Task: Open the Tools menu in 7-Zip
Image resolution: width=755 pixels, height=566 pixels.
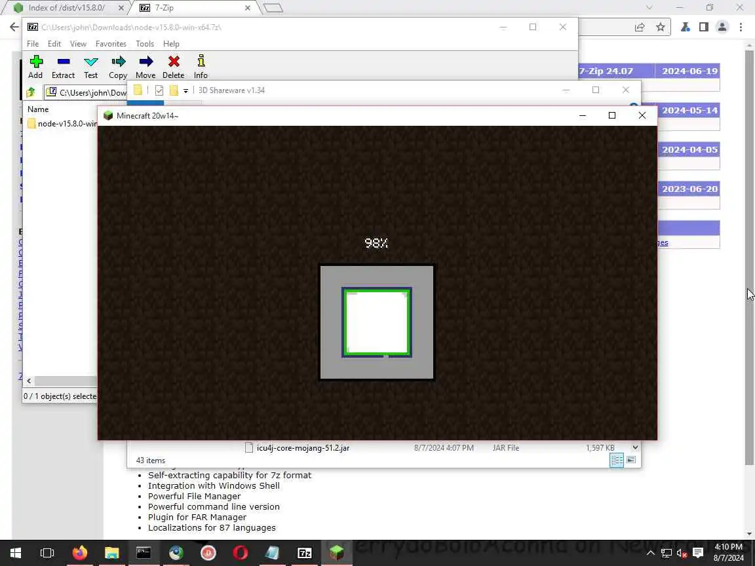Action: (x=145, y=44)
